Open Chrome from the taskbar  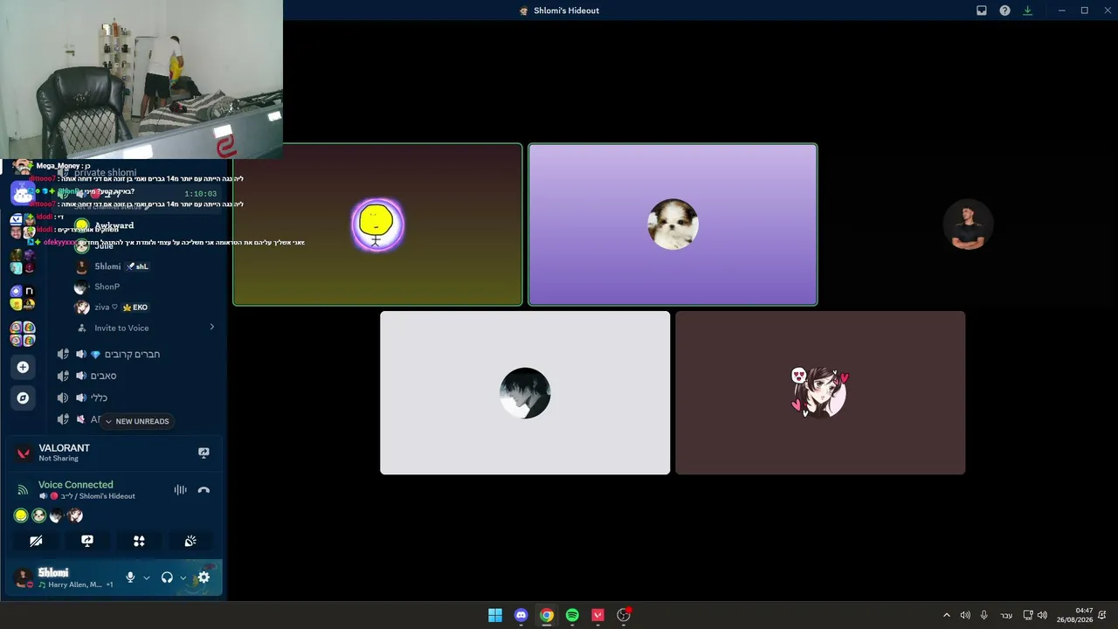point(546,615)
